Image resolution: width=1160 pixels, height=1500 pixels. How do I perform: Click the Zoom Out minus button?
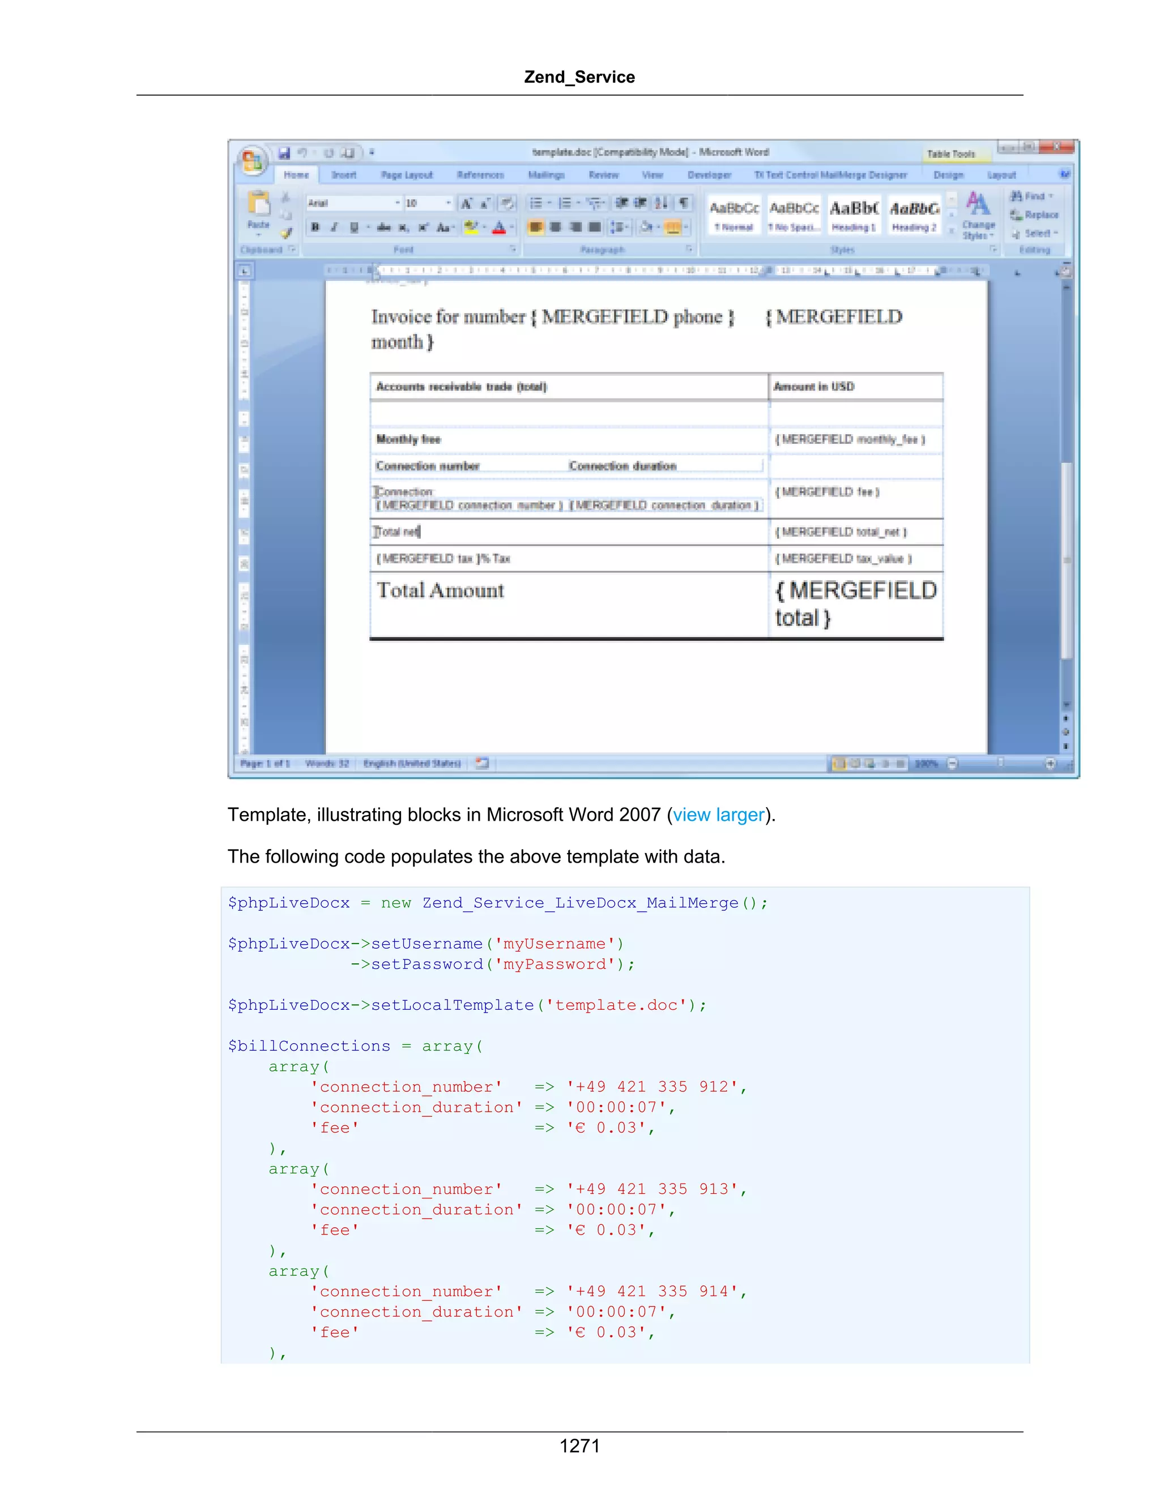coord(953,763)
